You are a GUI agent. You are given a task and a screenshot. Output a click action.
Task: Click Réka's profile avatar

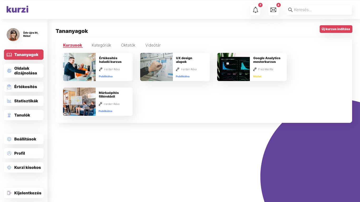pos(13,34)
